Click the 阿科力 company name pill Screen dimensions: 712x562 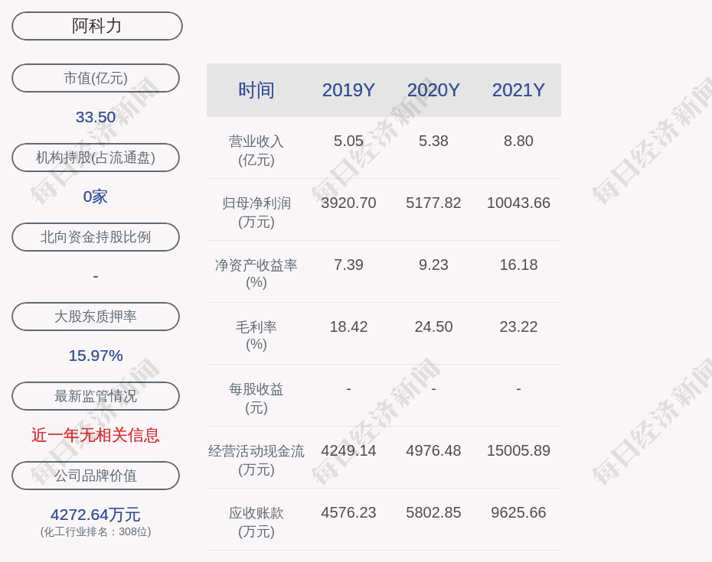pos(96,26)
